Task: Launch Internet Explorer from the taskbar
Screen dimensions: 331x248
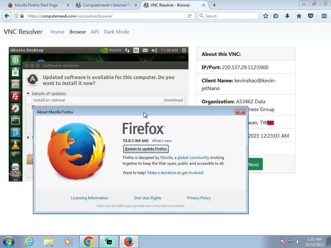Action: coord(29,242)
